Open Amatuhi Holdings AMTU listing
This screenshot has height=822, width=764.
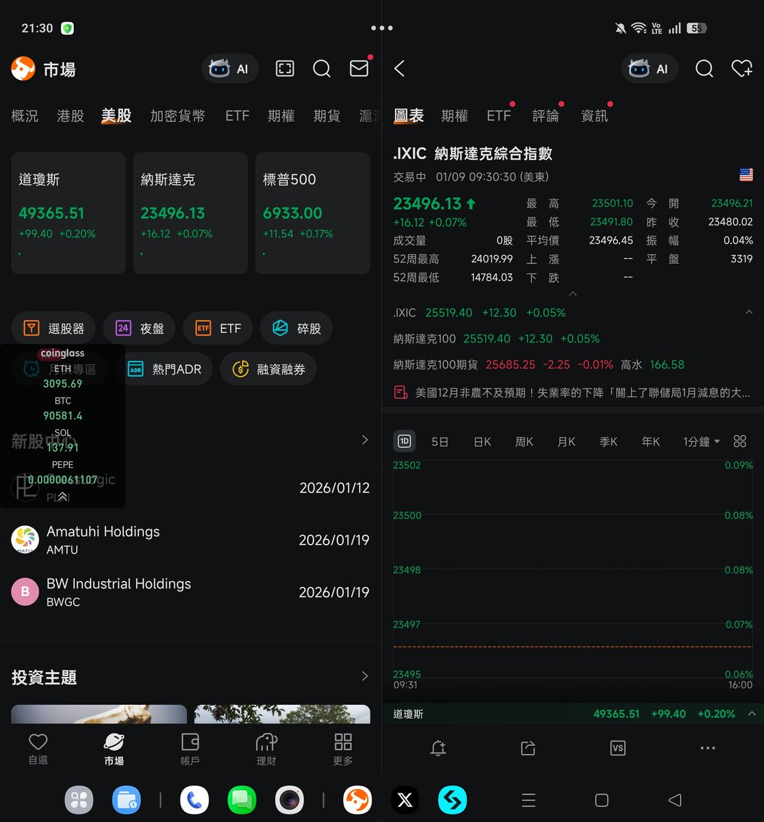point(190,540)
